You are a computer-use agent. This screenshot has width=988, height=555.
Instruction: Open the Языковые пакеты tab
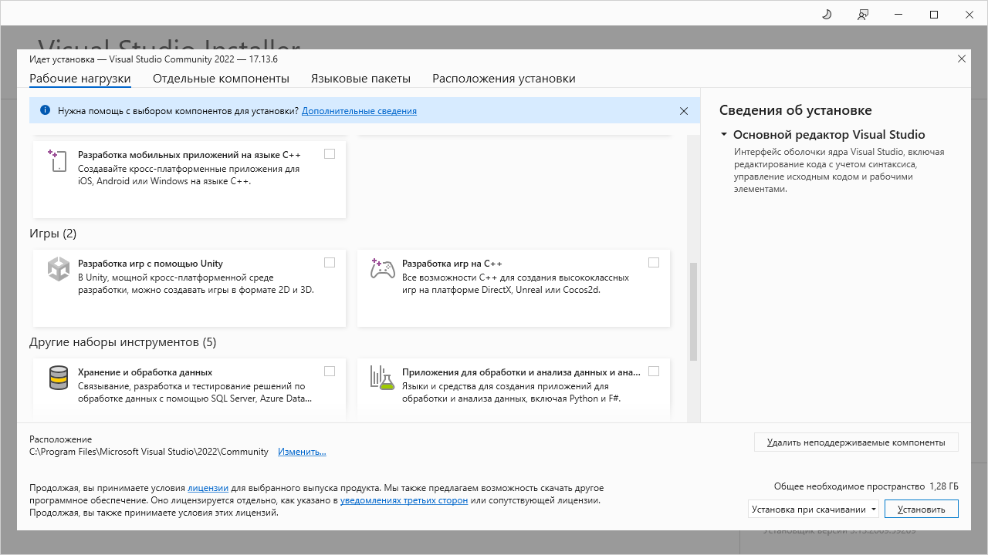coord(360,79)
